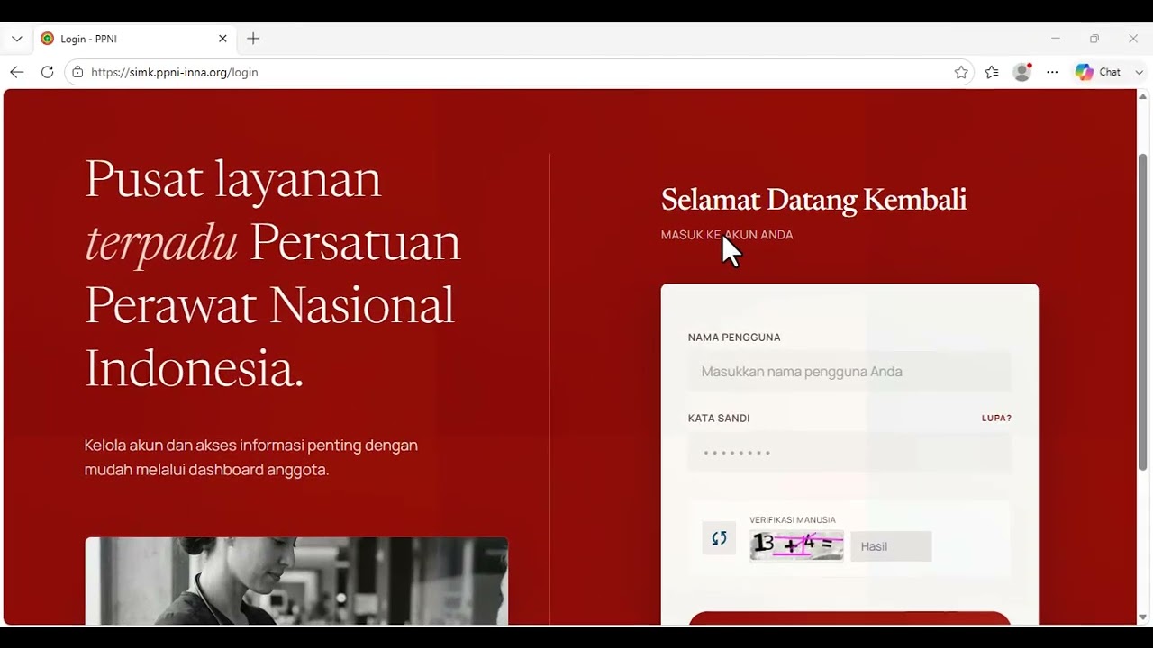
Task: Click the nurse photo thumbnail
Action: pos(296,580)
